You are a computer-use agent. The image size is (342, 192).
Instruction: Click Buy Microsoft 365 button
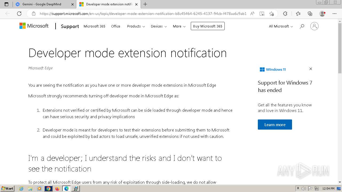click(208, 26)
